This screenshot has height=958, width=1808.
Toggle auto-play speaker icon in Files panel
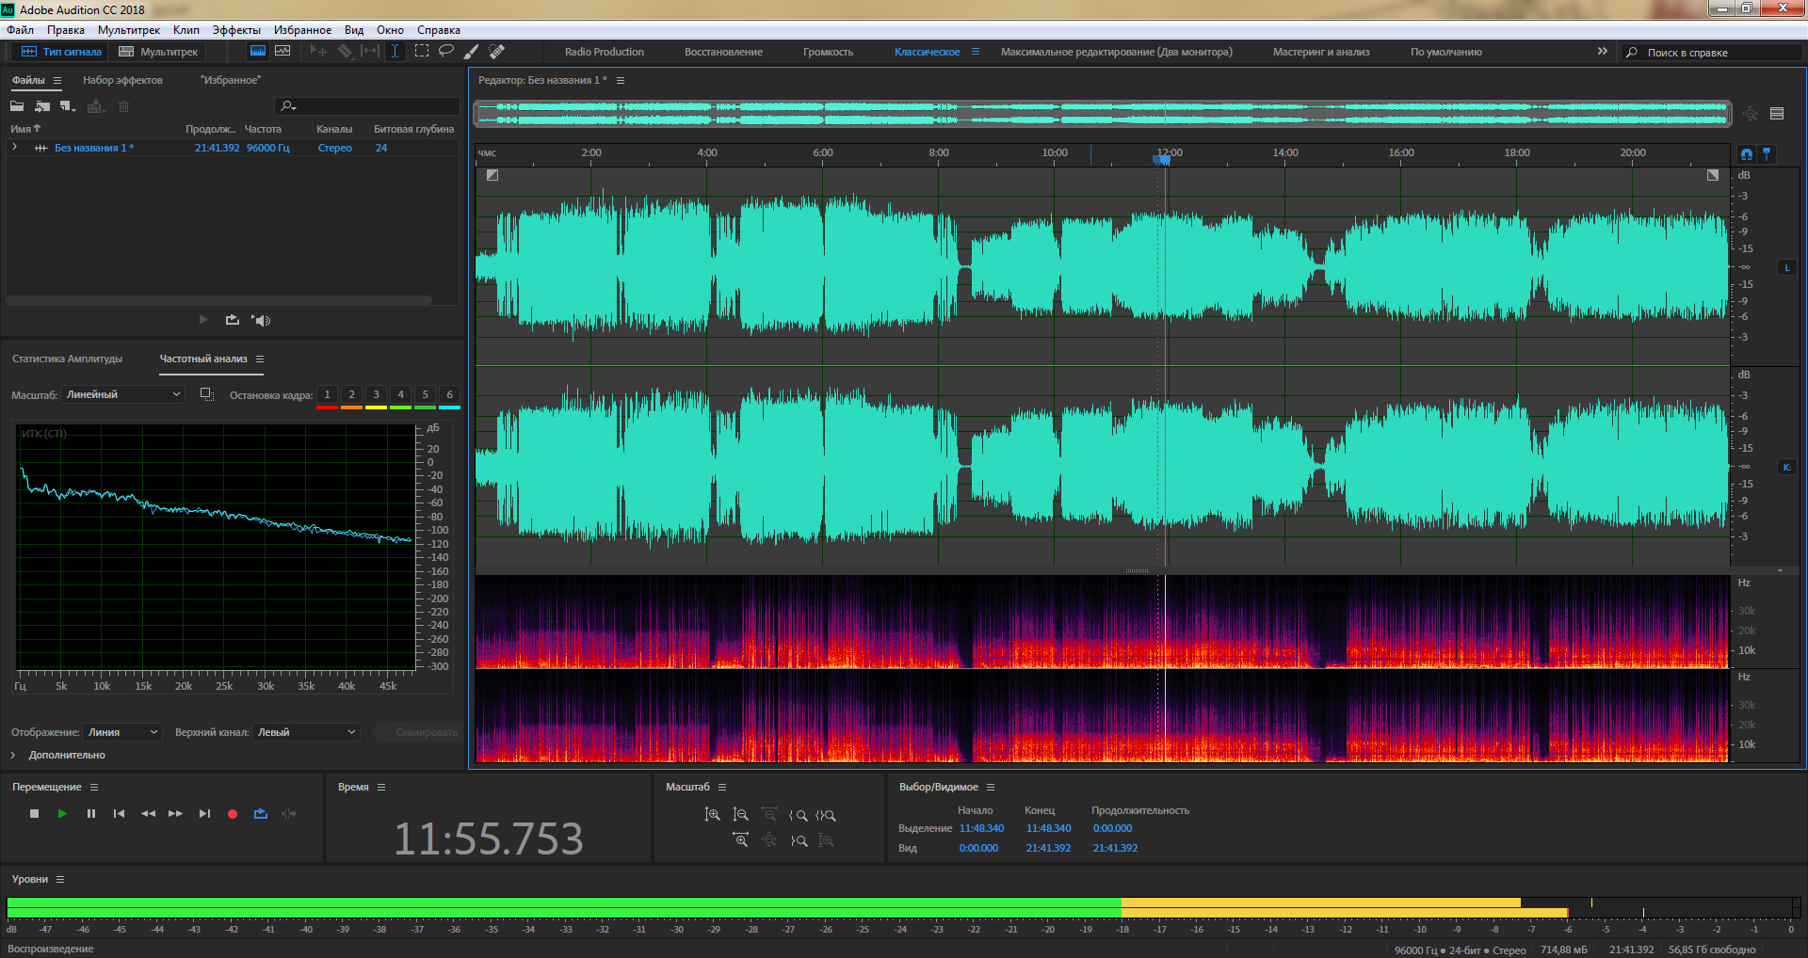261,321
